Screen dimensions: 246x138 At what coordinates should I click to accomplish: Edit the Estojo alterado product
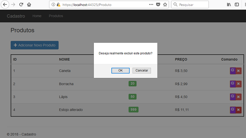pos(233,110)
